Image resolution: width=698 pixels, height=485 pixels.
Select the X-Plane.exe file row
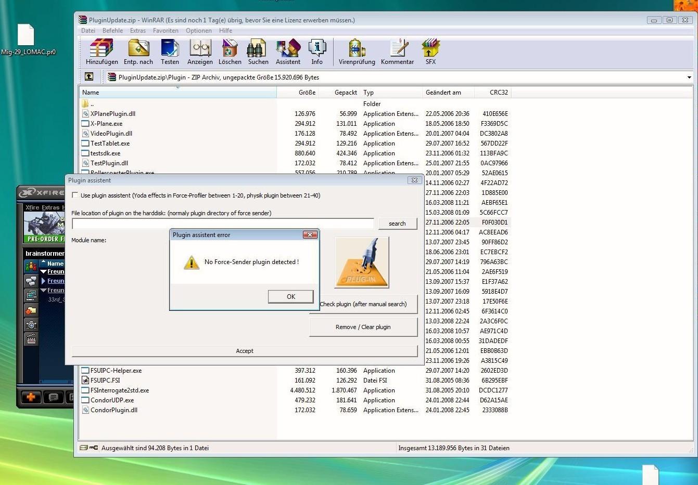295,124
